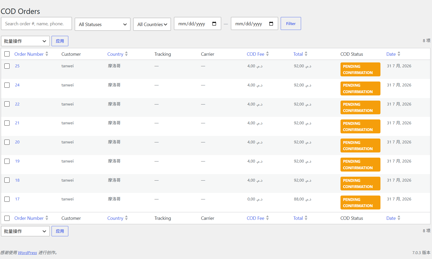Open order number 24 link
Image resolution: width=432 pixels, height=259 pixels.
[x=17, y=85]
